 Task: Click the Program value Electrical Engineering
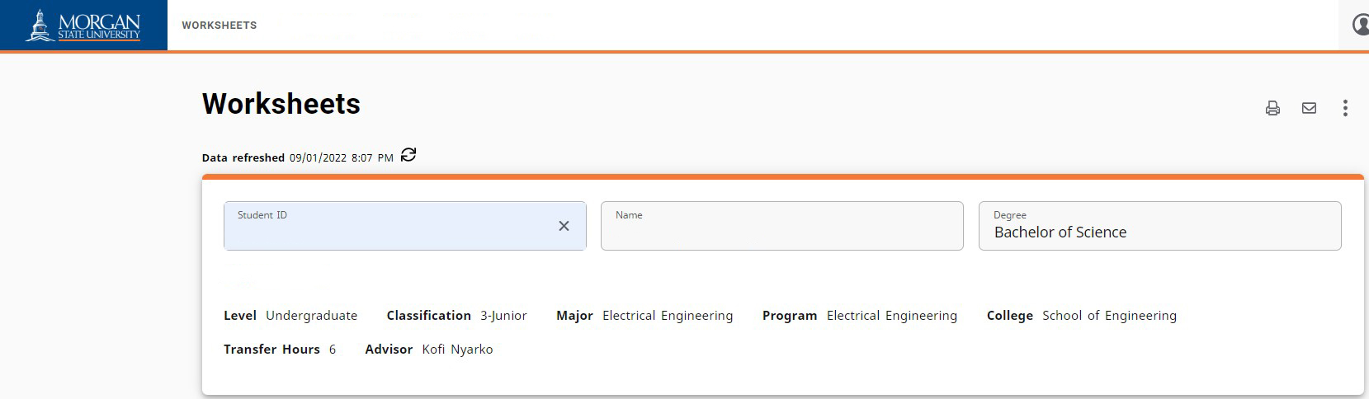pos(891,316)
